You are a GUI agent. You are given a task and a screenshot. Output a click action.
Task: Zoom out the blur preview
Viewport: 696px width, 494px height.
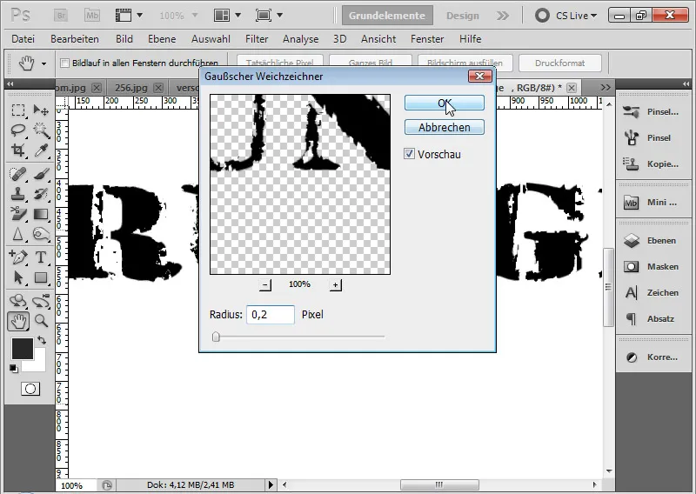pos(265,284)
